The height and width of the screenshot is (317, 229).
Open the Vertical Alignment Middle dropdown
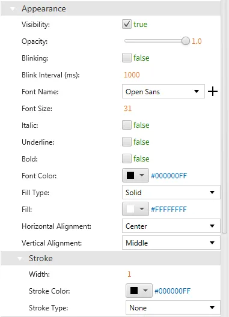click(171, 243)
